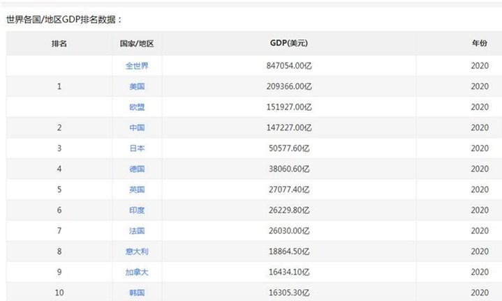Click the 847054.00亿 GDP value cell
This screenshot has height=301, width=502.
pos(289,66)
